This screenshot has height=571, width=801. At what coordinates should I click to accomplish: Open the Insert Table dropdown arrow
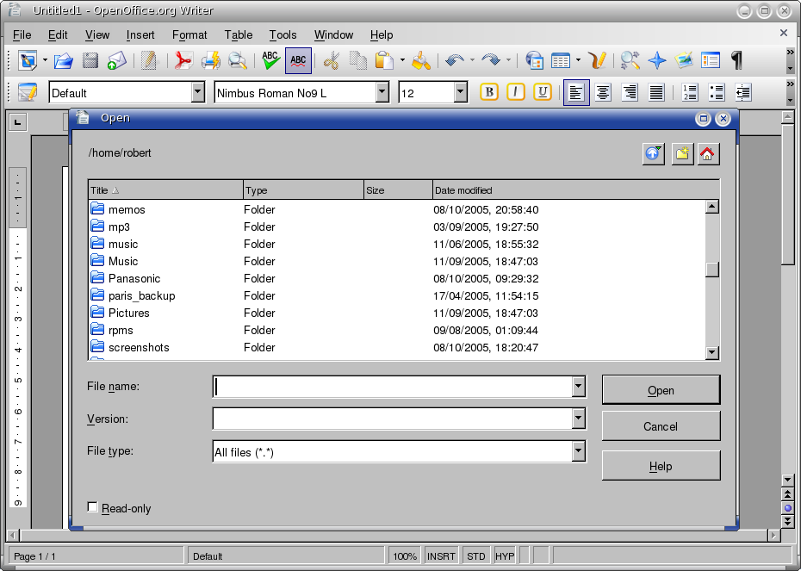coord(578,61)
